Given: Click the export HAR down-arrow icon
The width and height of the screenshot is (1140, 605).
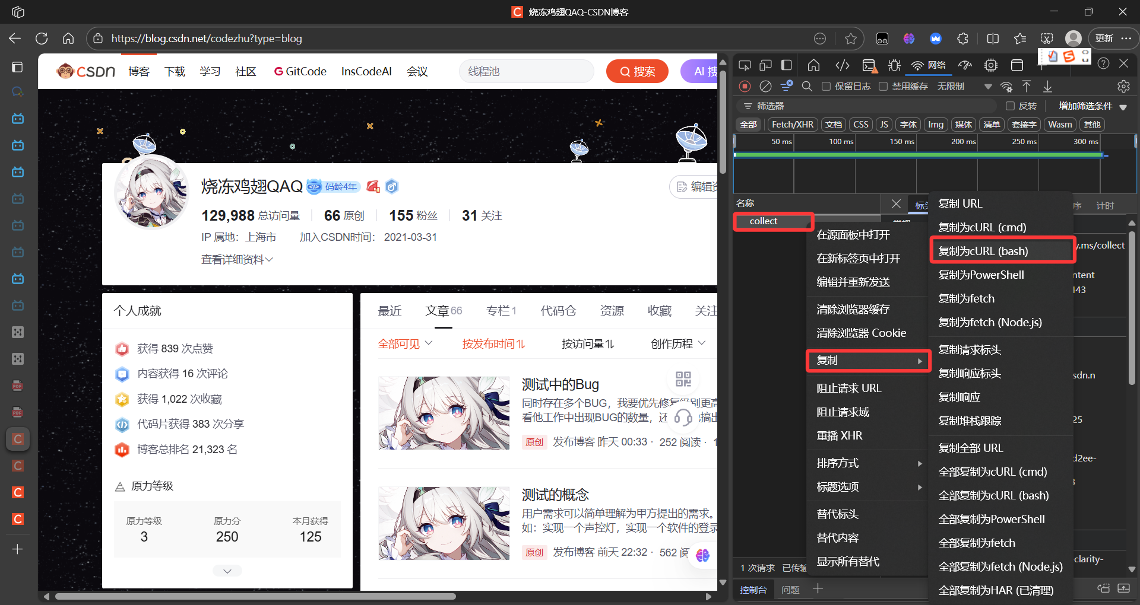Looking at the screenshot, I should (x=1048, y=87).
